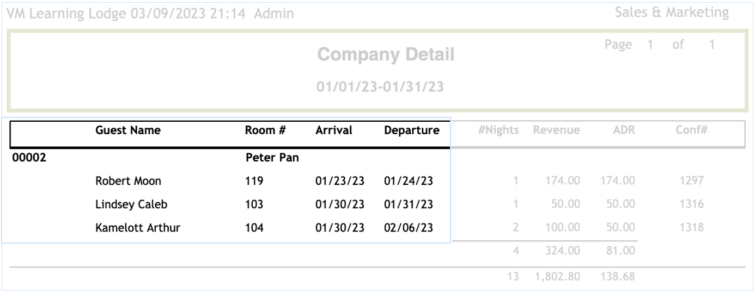This screenshot has height=293, width=755.
Task: Click the Revenue column header
Action: [556, 130]
